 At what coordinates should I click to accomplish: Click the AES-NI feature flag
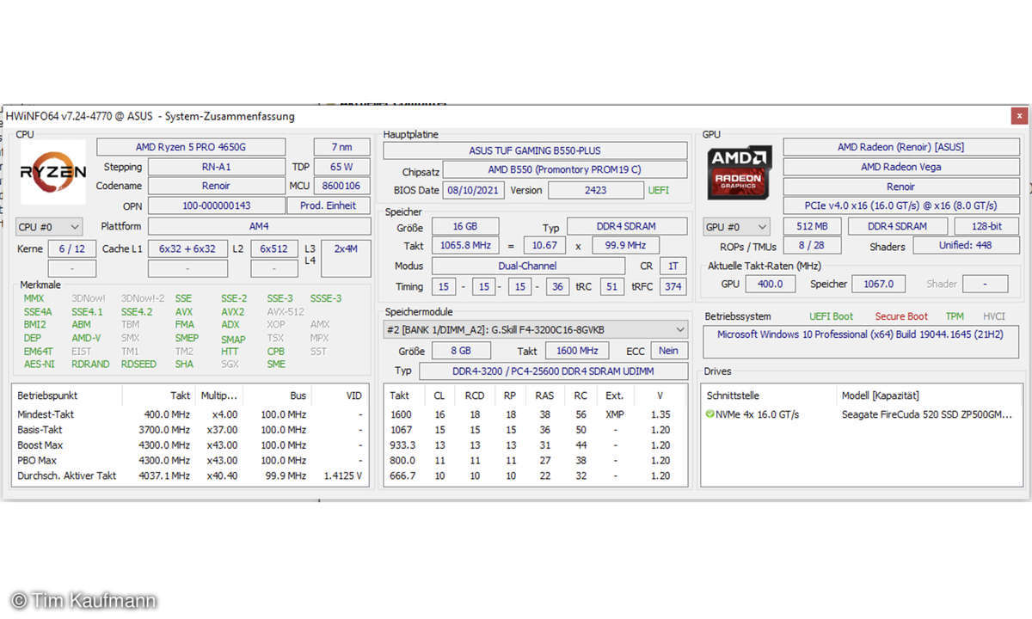(x=38, y=364)
